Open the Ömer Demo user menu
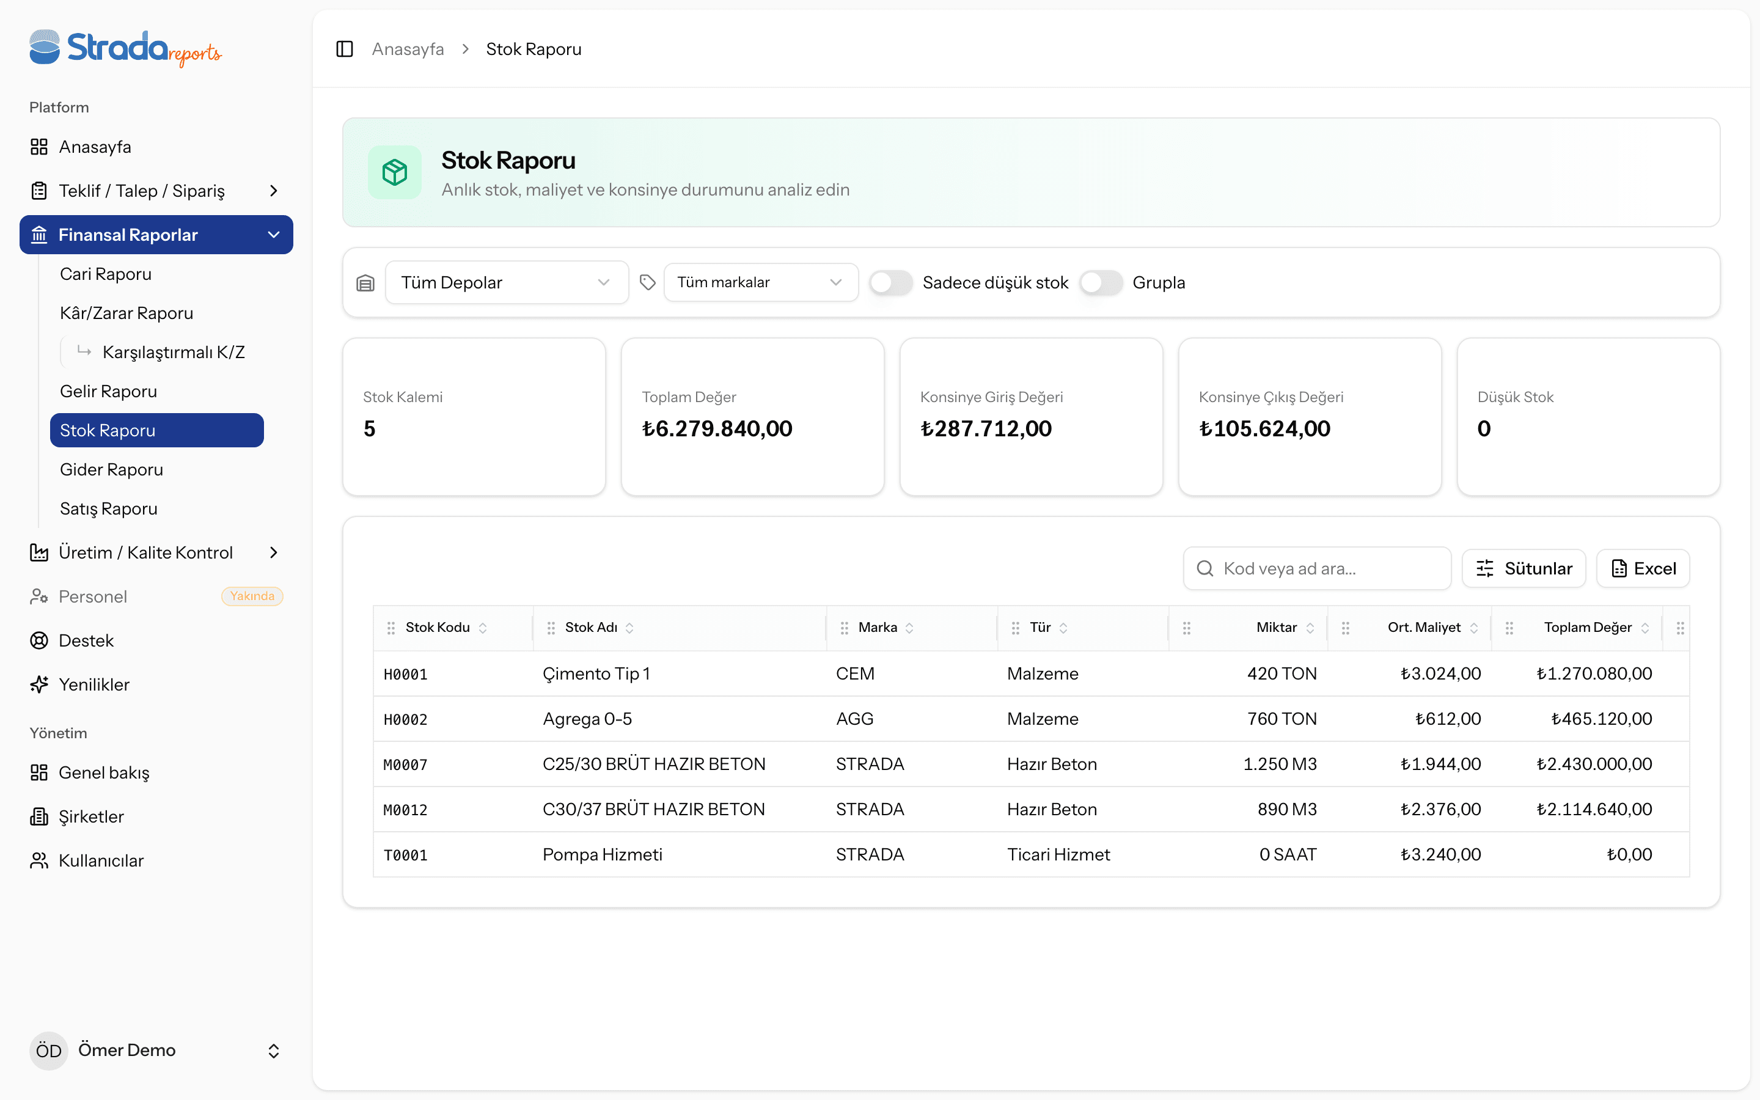The width and height of the screenshot is (1760, 1100). (156, 1050)
